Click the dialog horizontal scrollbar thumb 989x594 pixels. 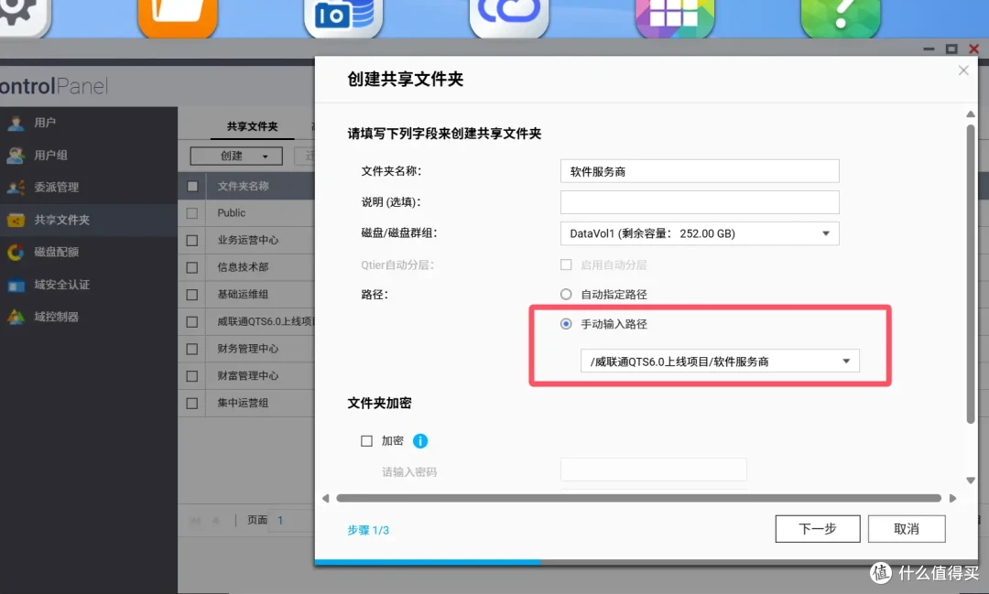point(638,498)
